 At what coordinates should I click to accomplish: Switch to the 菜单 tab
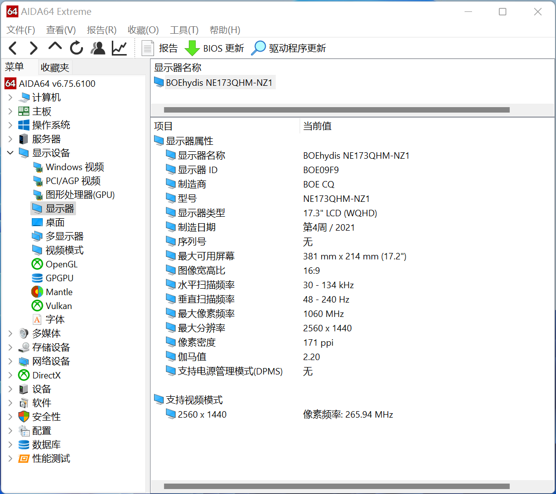[x=14, y=67]
